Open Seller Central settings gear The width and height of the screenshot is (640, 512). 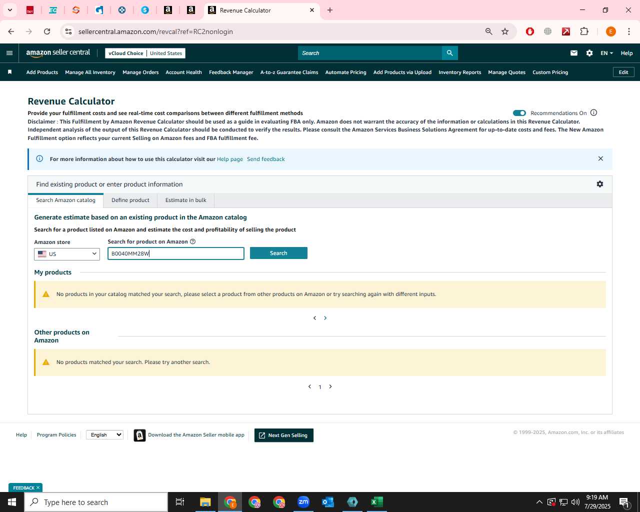pos(589,53)
